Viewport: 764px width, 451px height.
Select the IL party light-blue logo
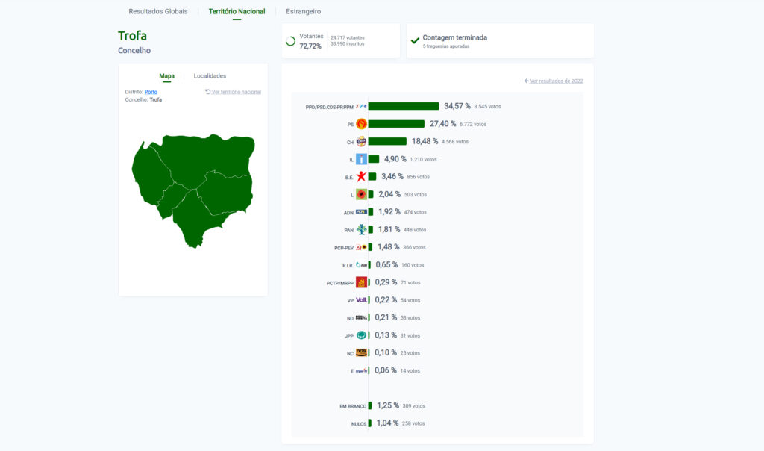[x=361, y=159]
